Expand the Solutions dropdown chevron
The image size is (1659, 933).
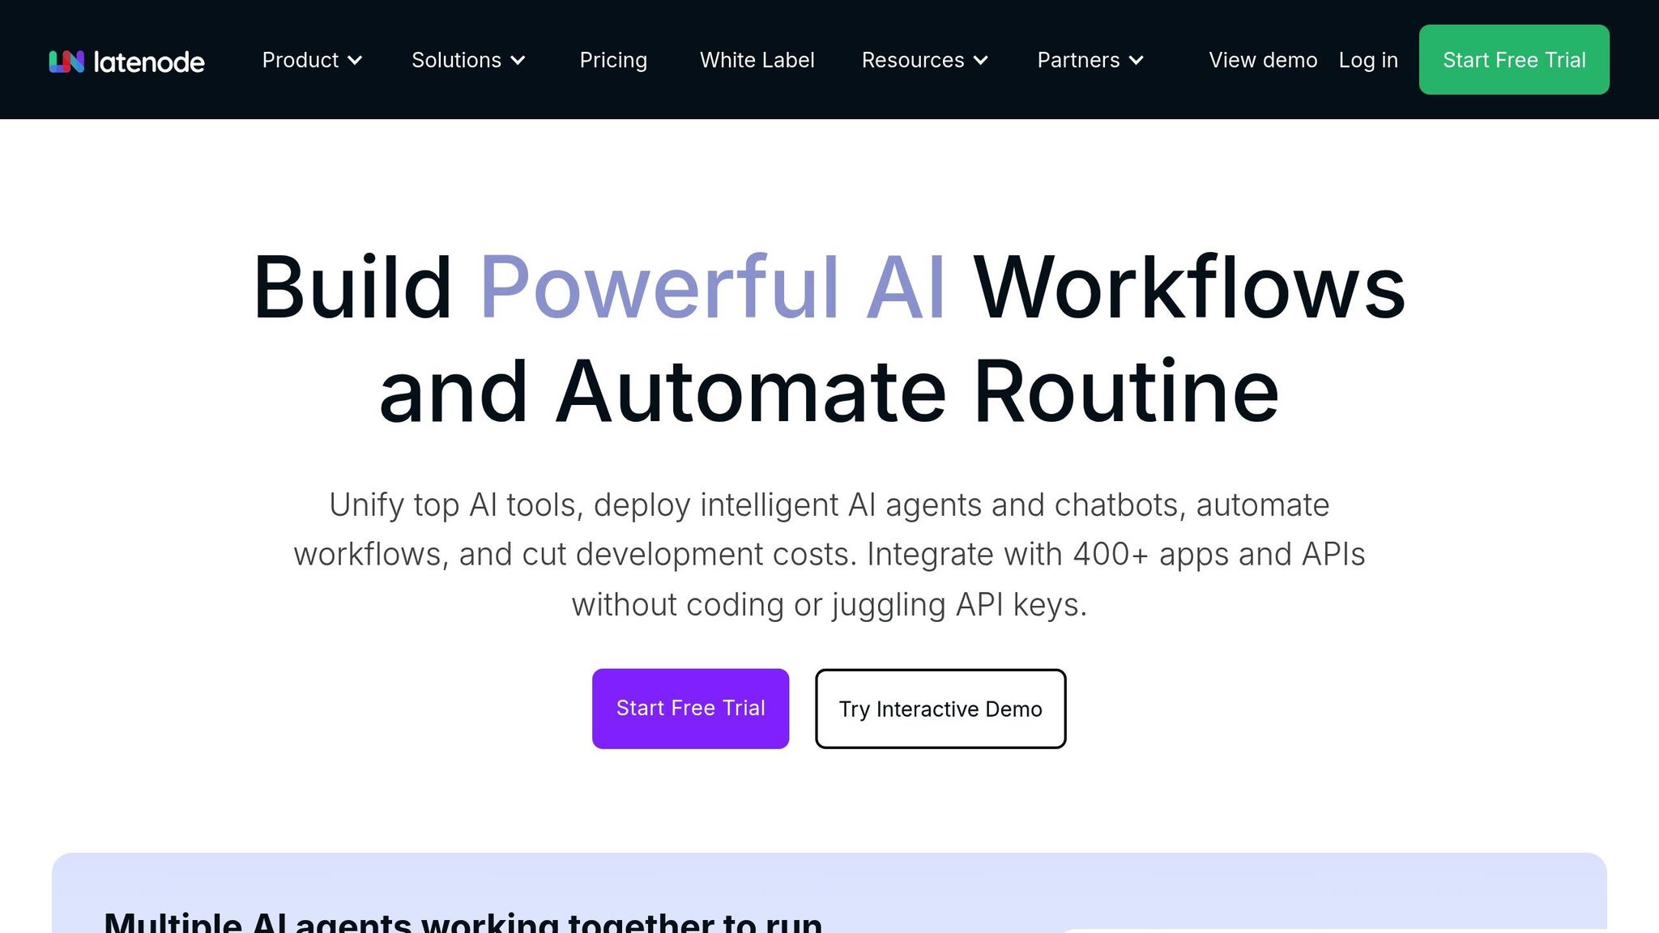[518, 61]
